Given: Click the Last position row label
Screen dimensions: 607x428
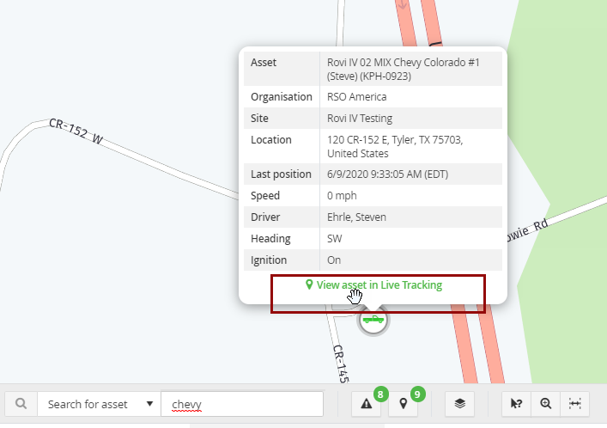Looking at the screenshot, I should [x=281, y=174].
